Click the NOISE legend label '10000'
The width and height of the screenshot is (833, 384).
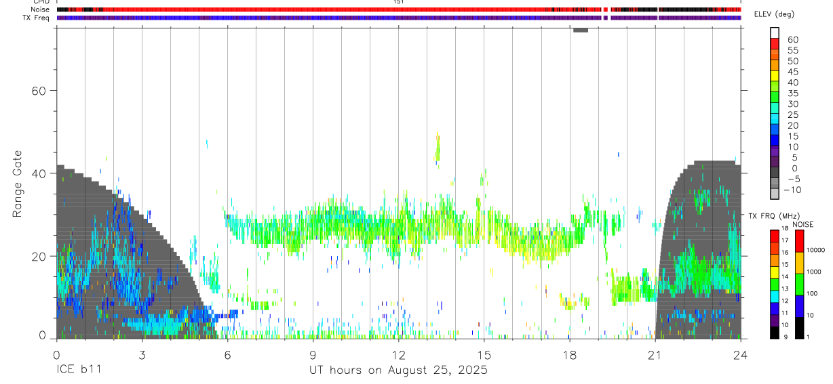[x=815, y=250]
